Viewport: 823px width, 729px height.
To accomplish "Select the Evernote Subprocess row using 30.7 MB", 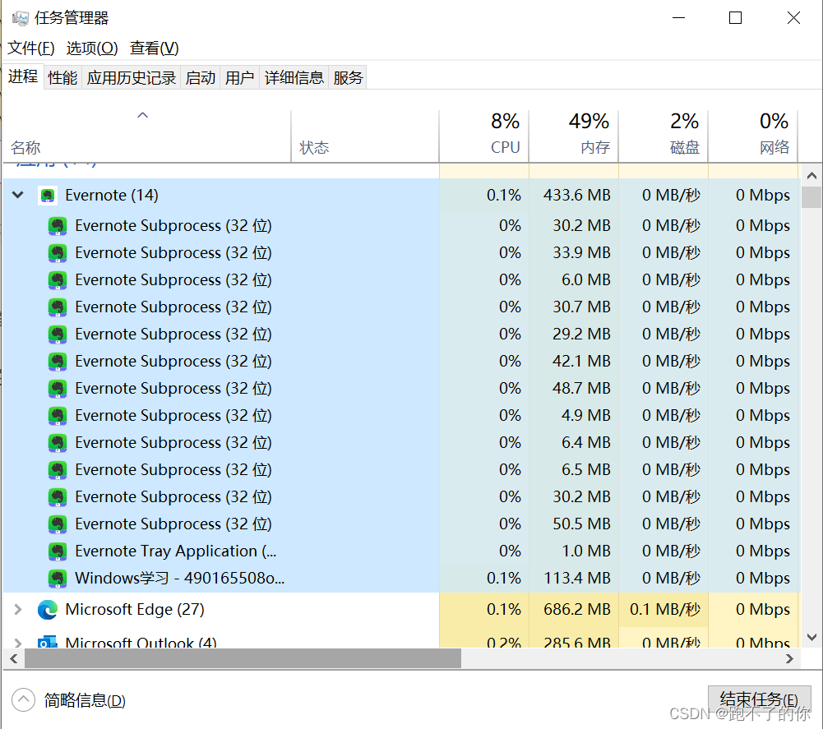I will click(402, 307).
